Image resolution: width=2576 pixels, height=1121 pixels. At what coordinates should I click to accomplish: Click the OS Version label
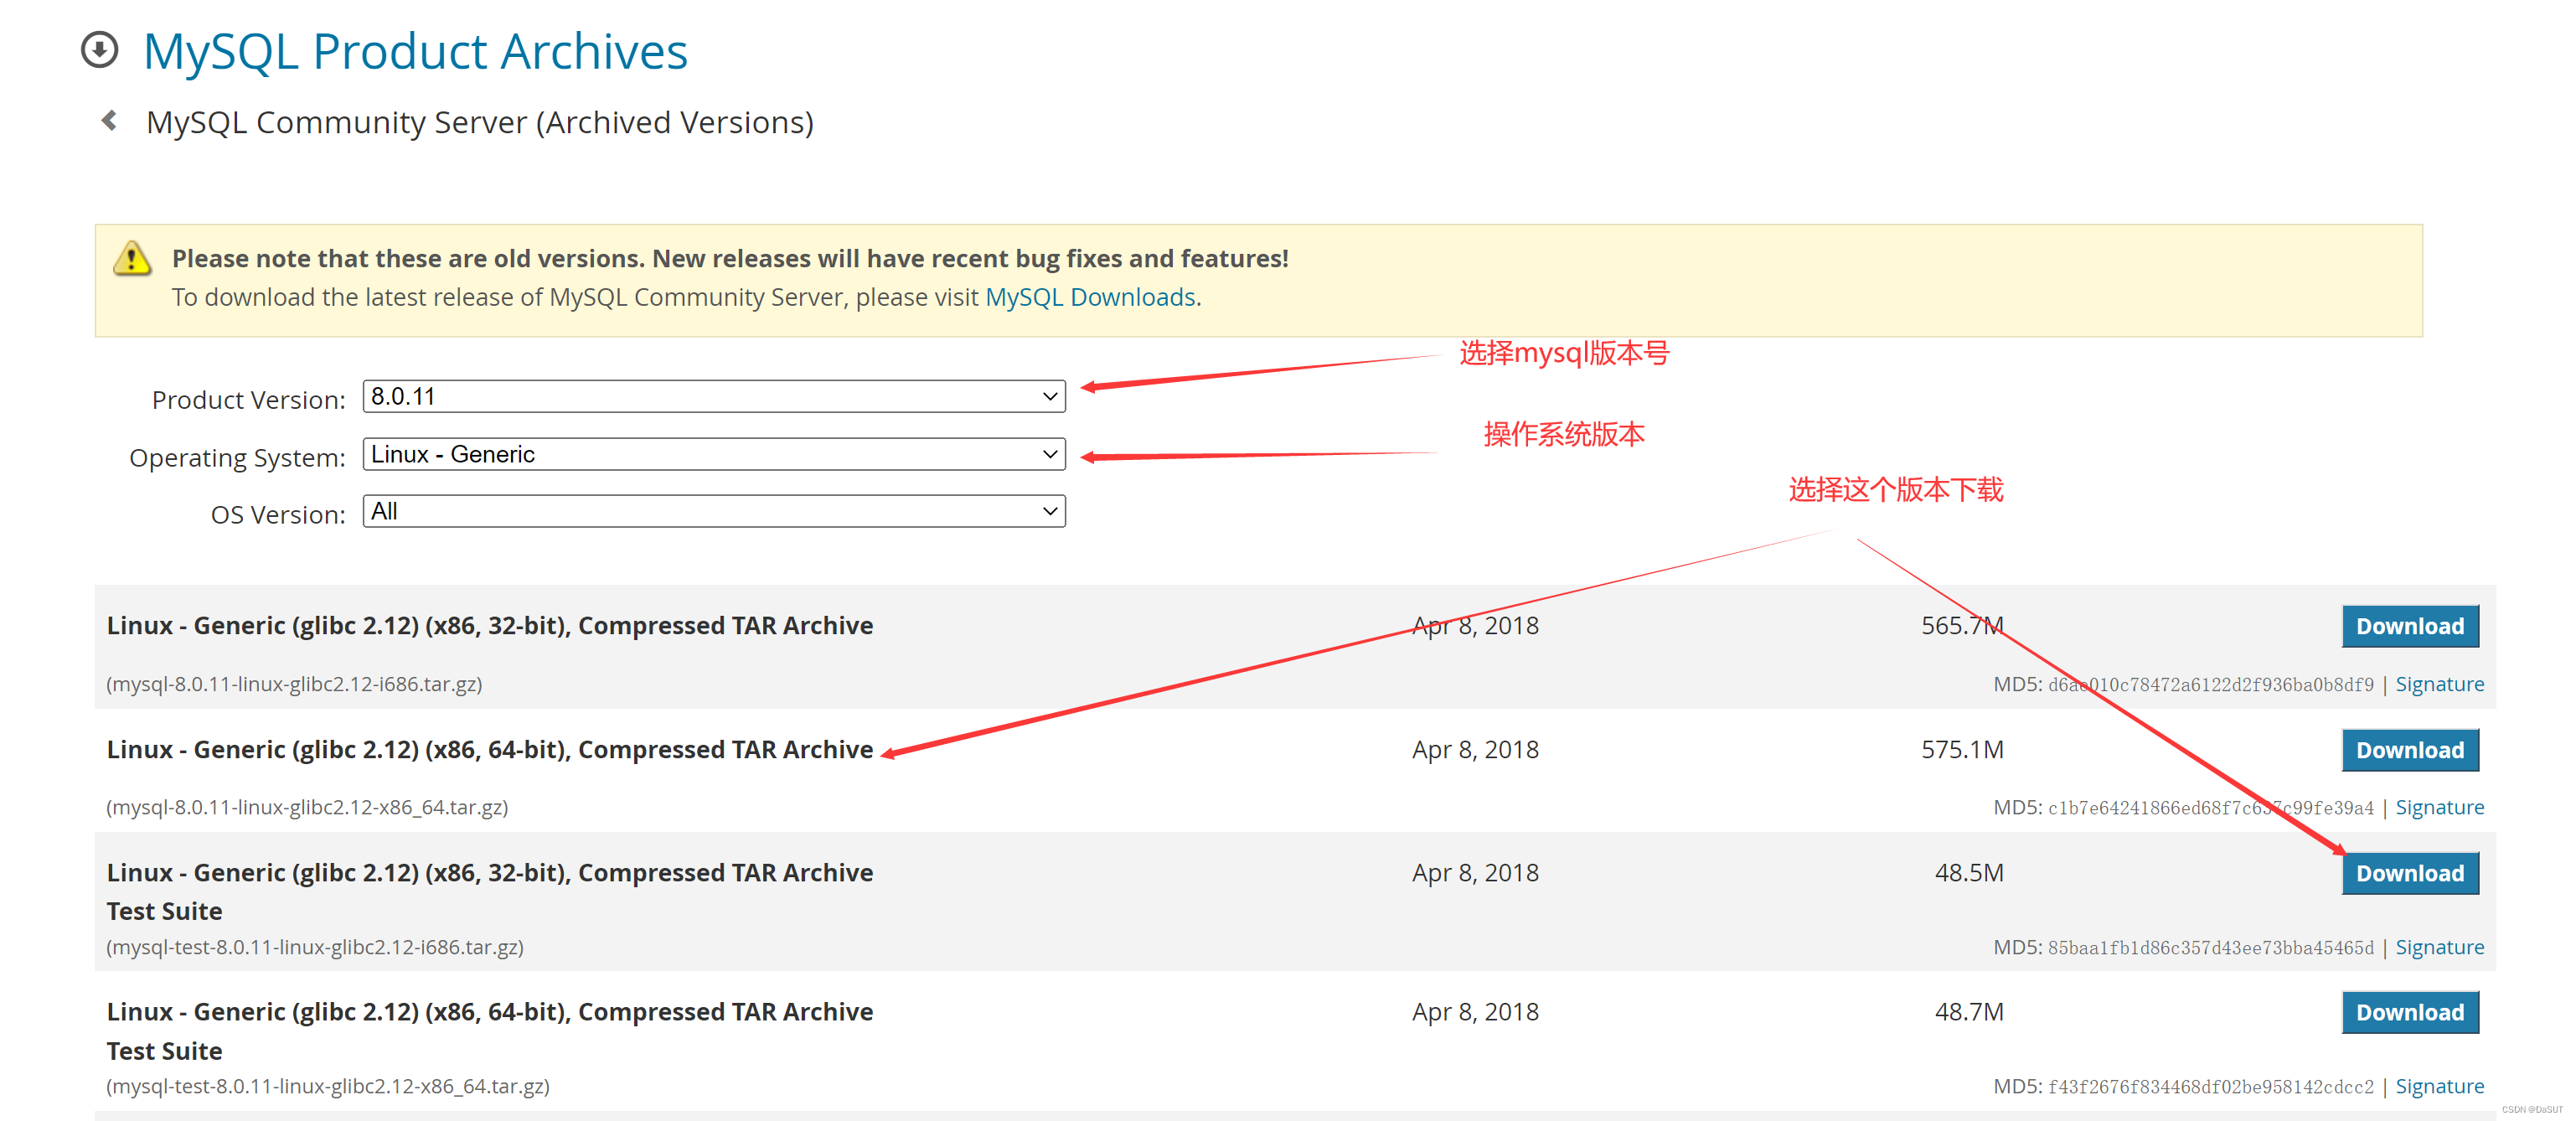(x=278, y=514)
